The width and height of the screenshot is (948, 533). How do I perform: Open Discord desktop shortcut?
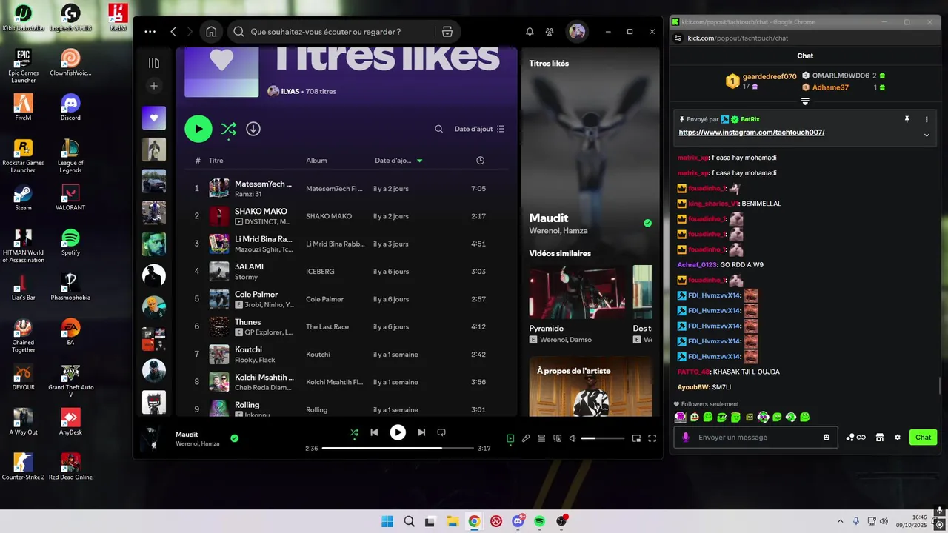(x=70, y=107)
